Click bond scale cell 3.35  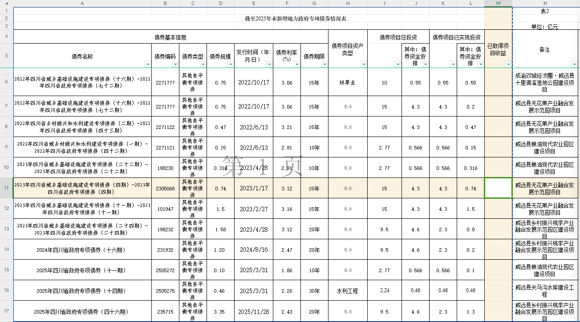(x=220, y=311)
